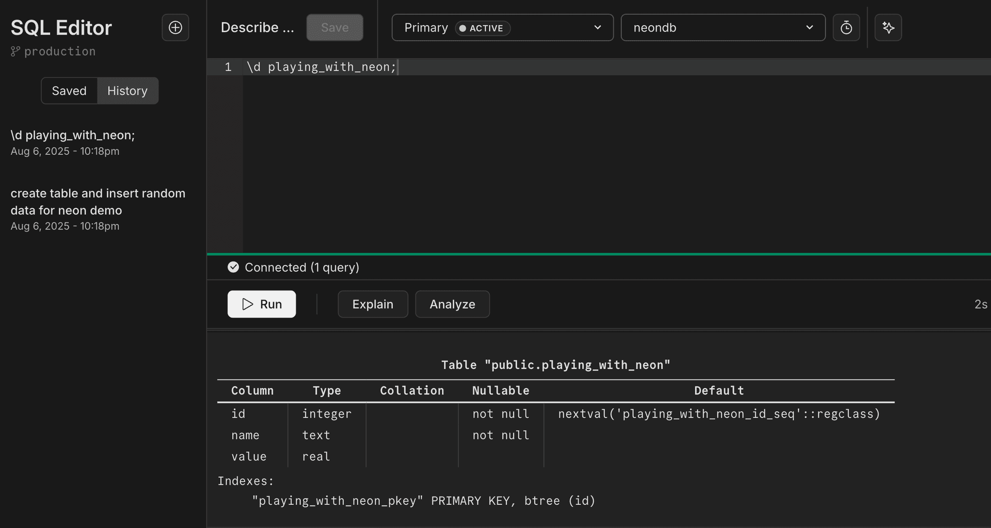The width and height of the screenshot is (991, 528).
Task: Click the Save button icon area
Action: 334,27
